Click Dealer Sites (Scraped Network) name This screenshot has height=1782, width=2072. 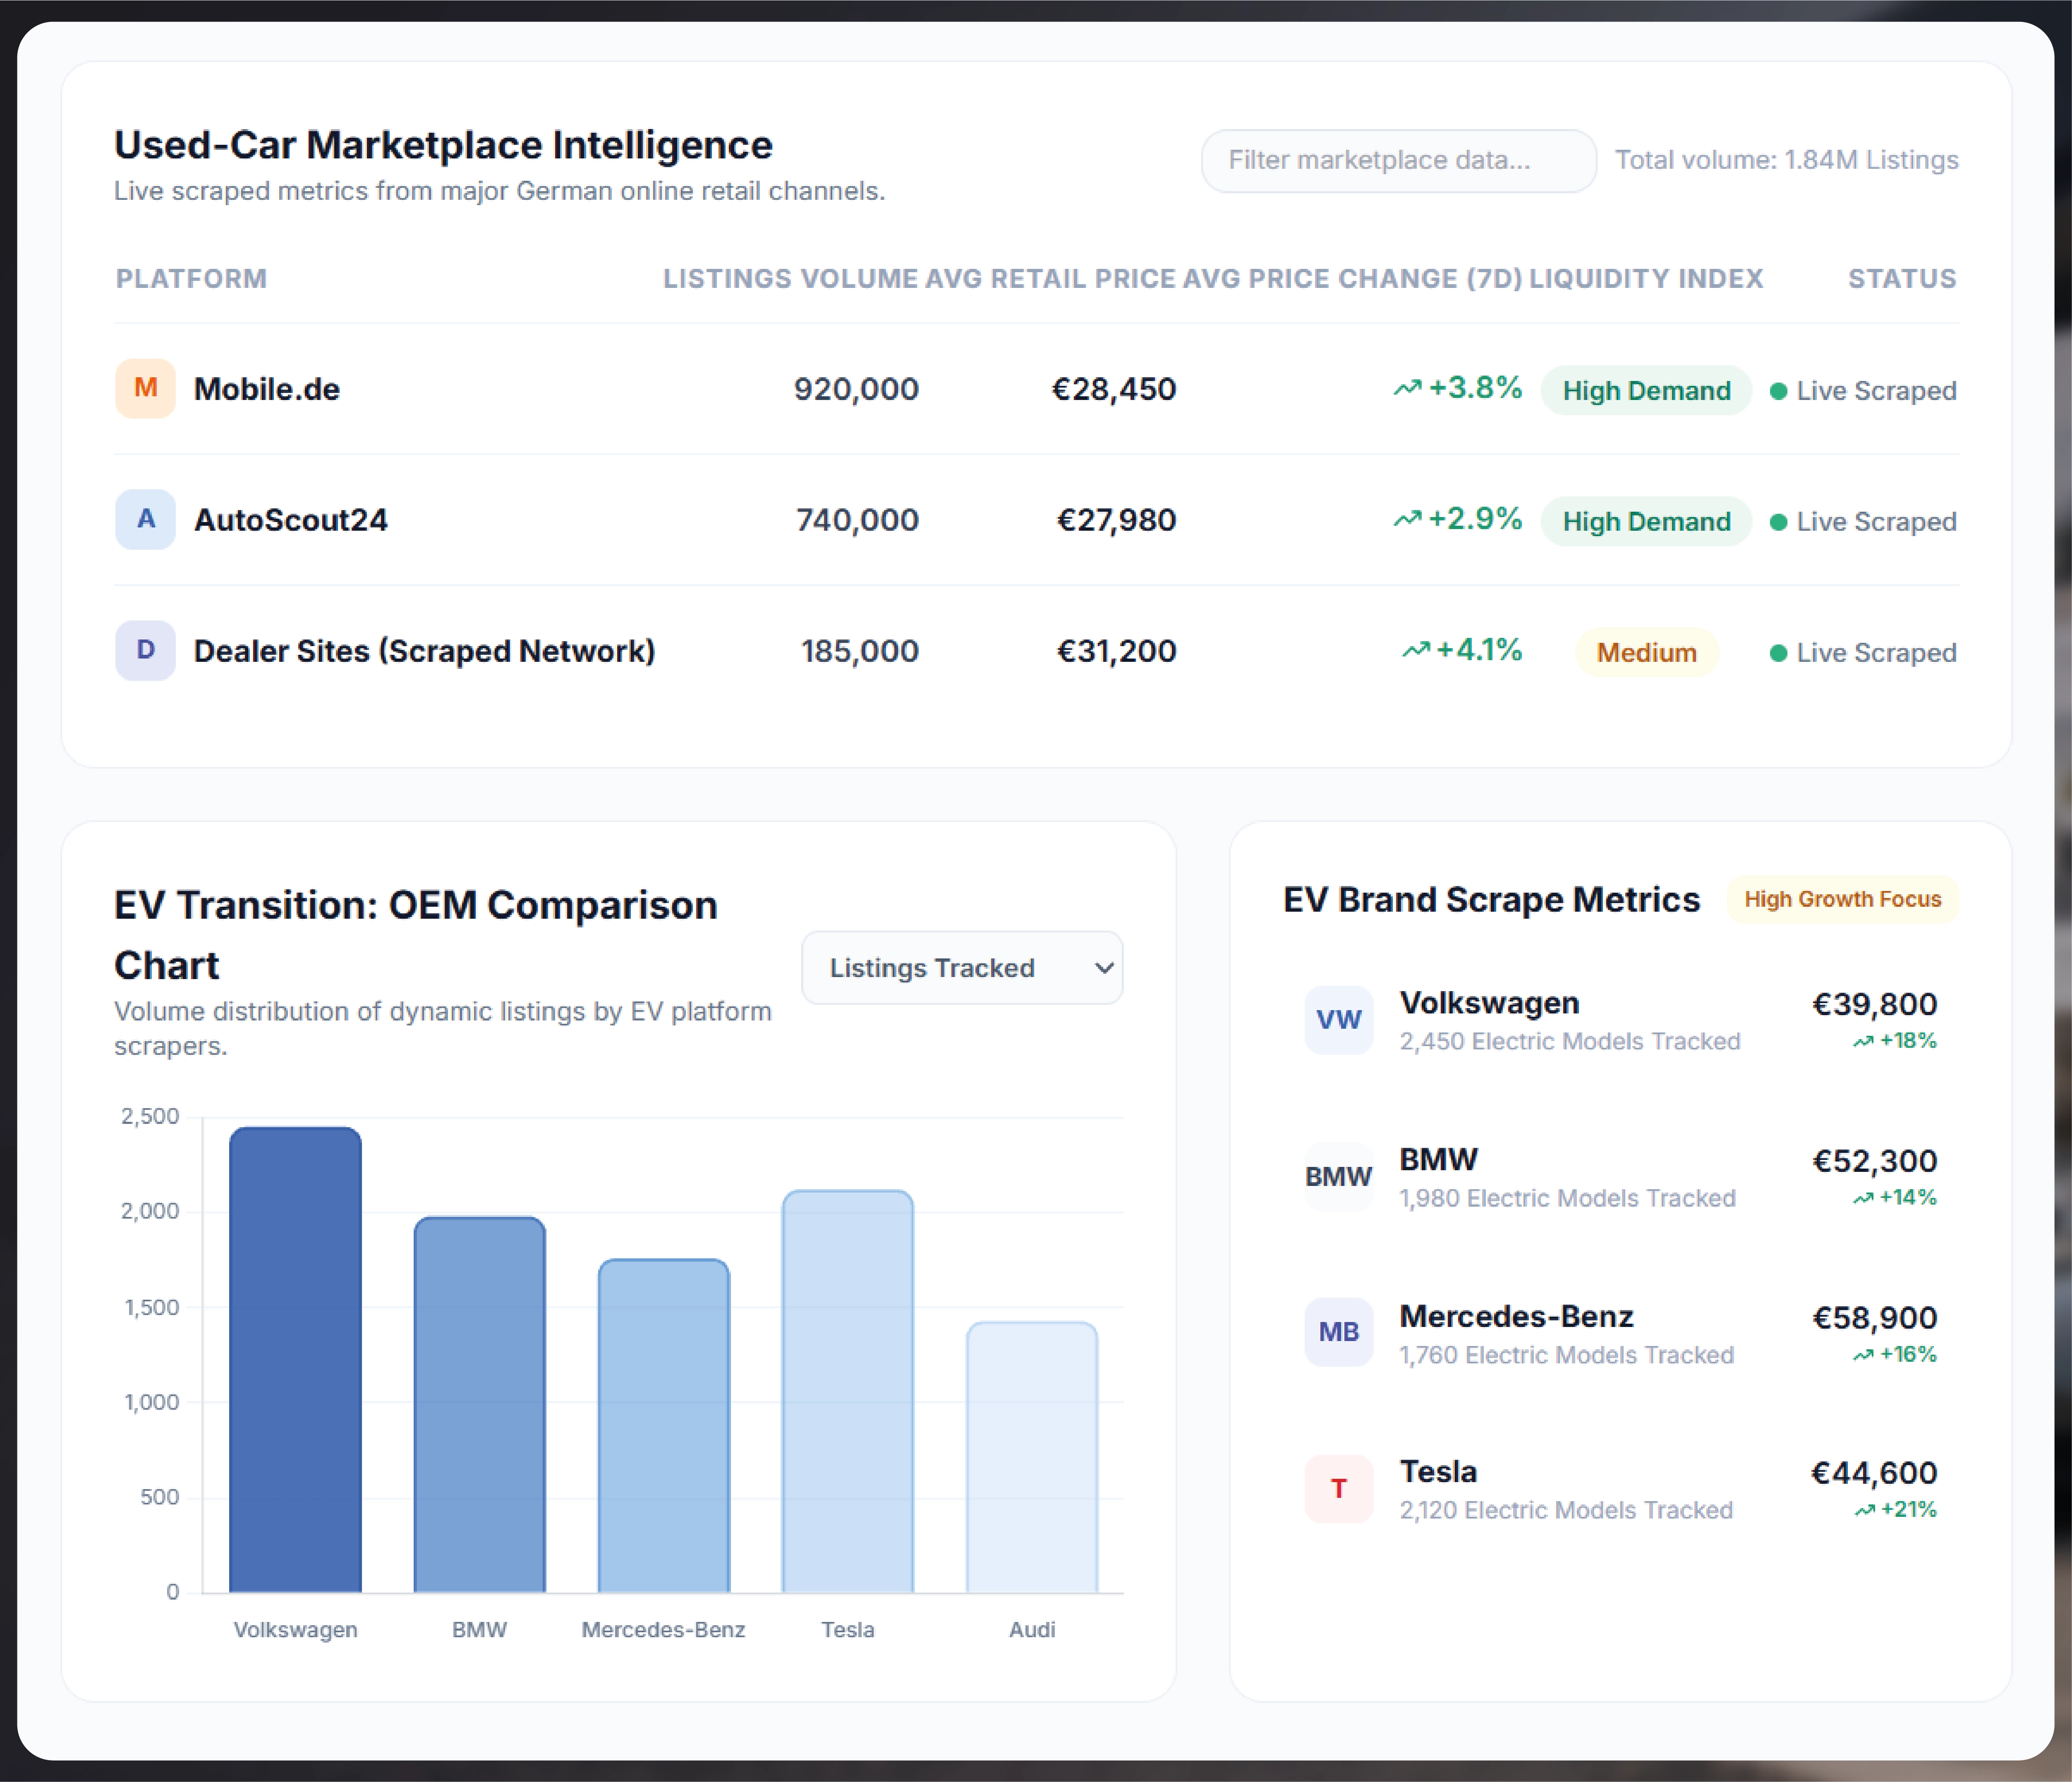point(424,651)
